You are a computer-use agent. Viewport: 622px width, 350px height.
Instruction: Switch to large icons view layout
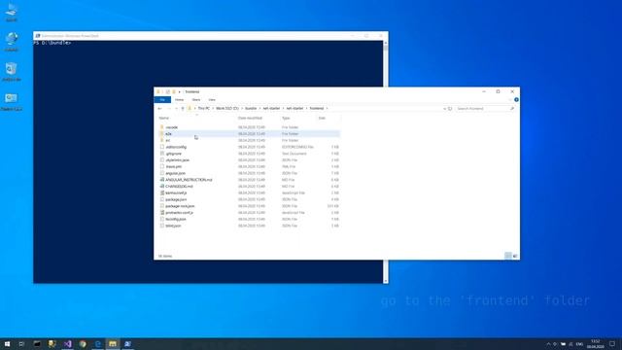coord(515,256)
